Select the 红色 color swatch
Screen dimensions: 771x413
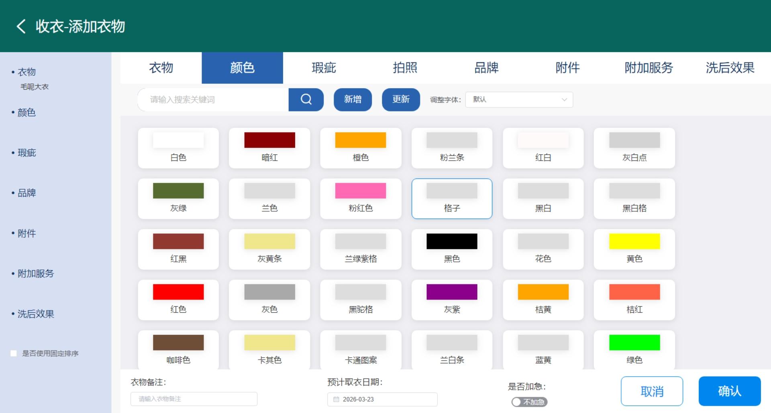pos(178,300)
